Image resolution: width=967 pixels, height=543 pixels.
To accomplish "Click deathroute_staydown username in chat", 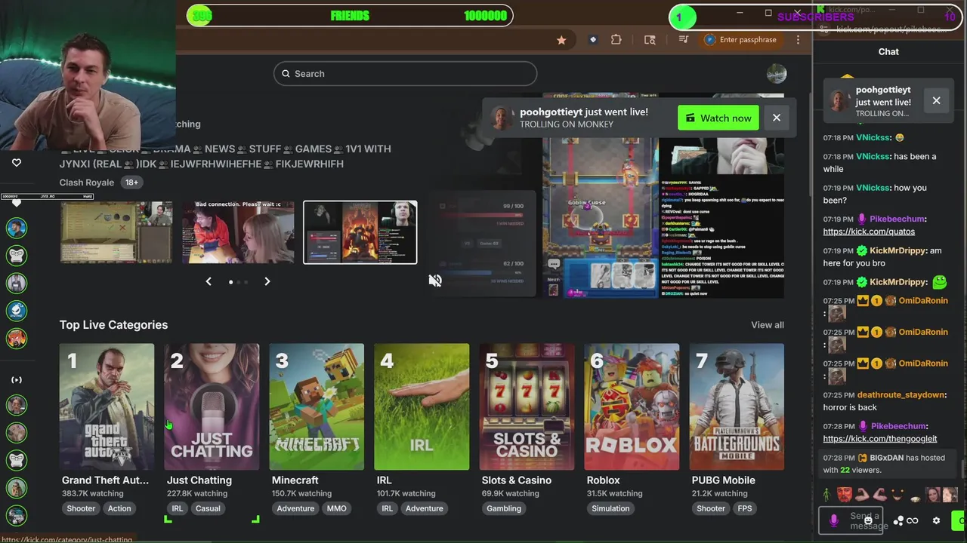I will click(x=901, y=395).
